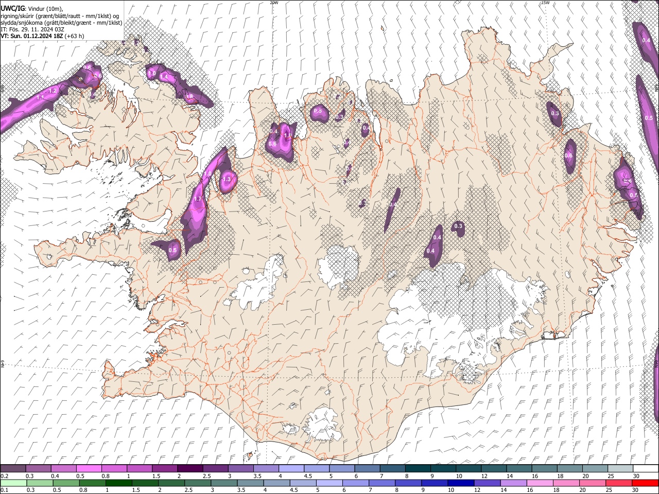This screenshot has height=494, width=659.
Task: Click the 1.3 precipitation value on the map
Action: (x=227, y=179)
